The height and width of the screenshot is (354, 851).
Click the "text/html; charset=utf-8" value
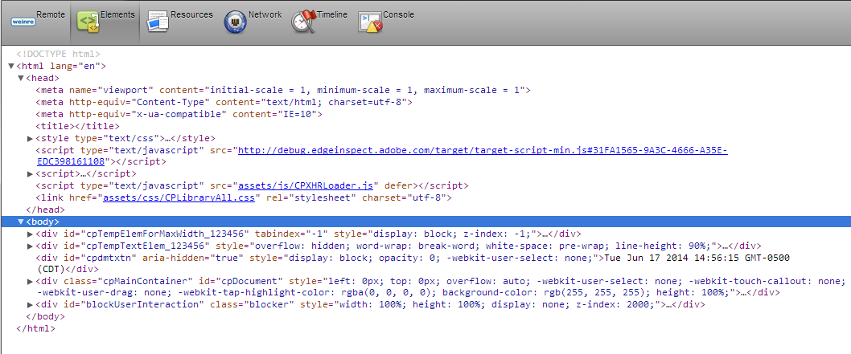click(x=332, y=102)
